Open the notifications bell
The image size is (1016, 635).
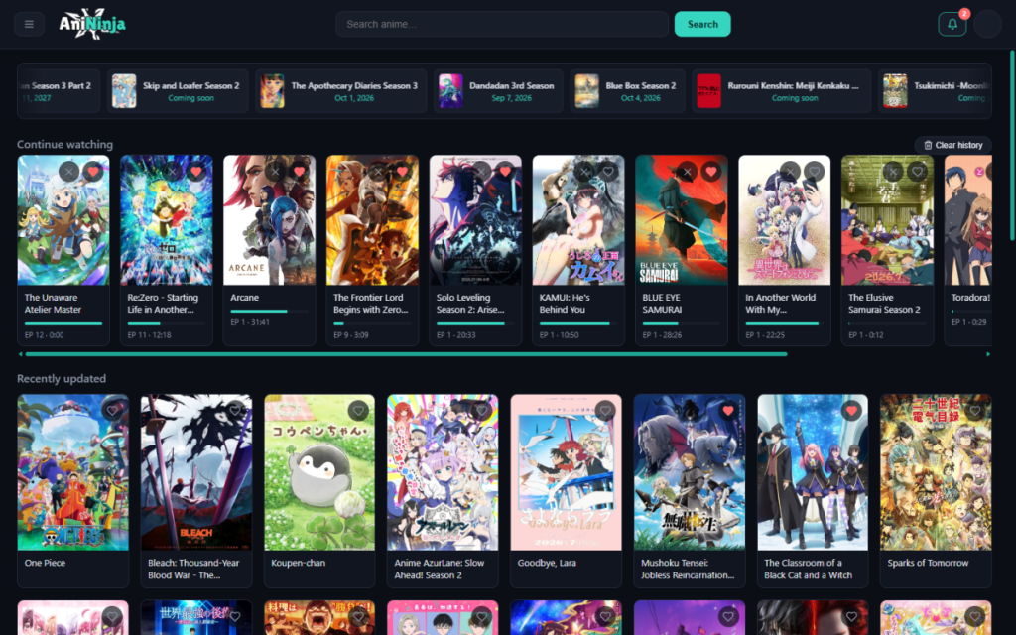tap(952, 24)
